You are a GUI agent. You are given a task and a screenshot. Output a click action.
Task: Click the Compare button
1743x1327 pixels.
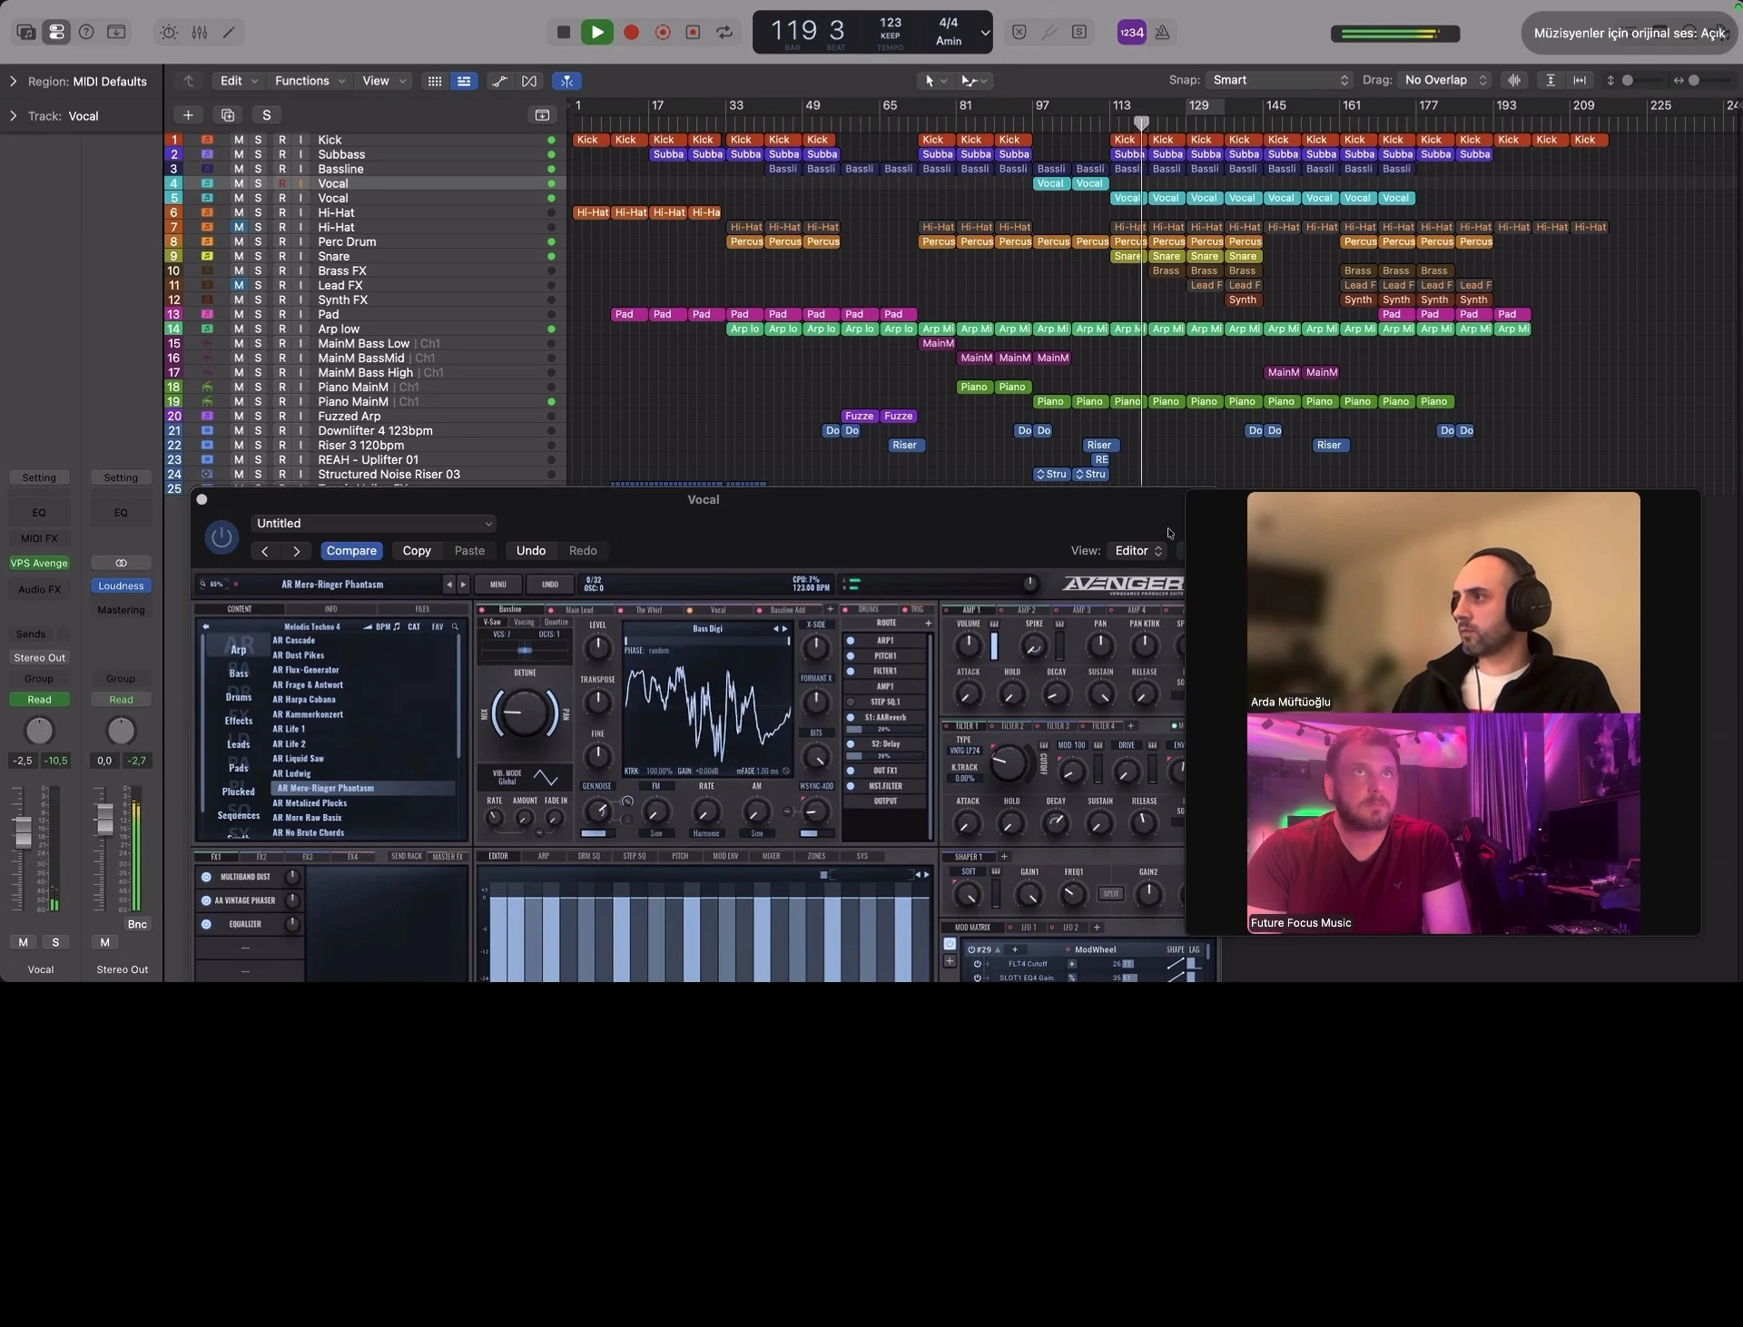(x=351, y=551)
